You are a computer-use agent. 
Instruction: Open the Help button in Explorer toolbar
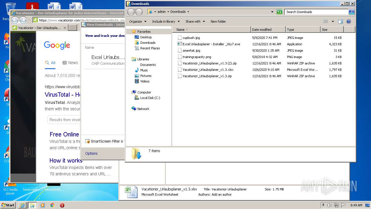pyautogui.click(x=349, y=21)
